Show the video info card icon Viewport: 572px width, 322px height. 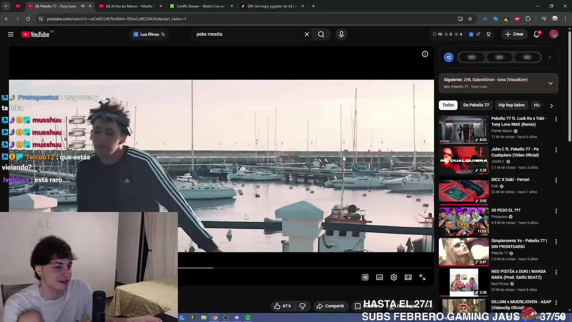[x=425, y=54]
